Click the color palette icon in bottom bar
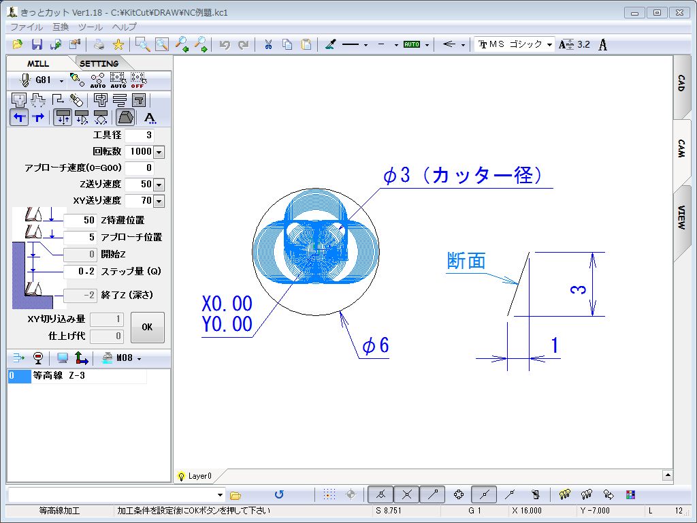 pos(630,494)
